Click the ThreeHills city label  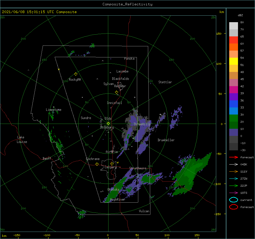pos(142,124)
